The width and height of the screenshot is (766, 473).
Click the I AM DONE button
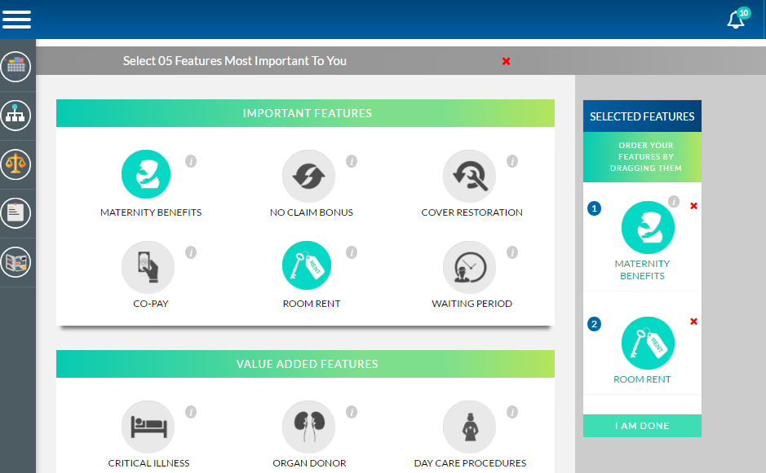tap(642, 426)
